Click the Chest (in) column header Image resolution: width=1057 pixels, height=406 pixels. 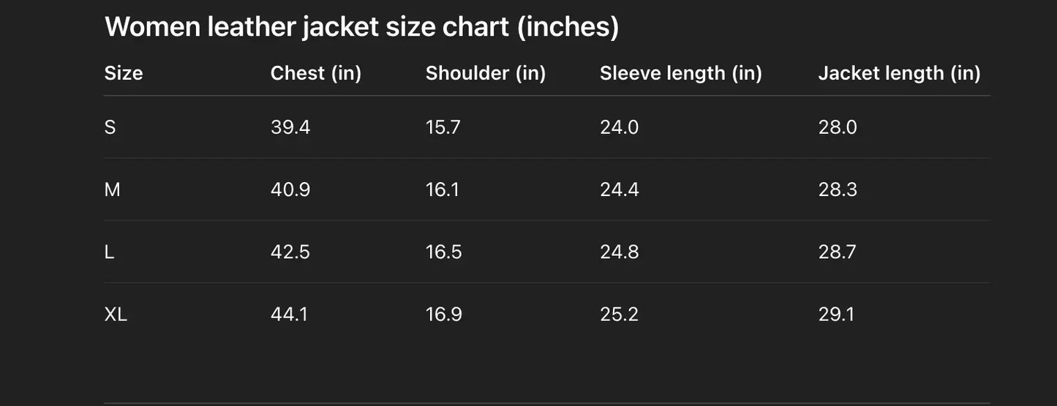316,73
